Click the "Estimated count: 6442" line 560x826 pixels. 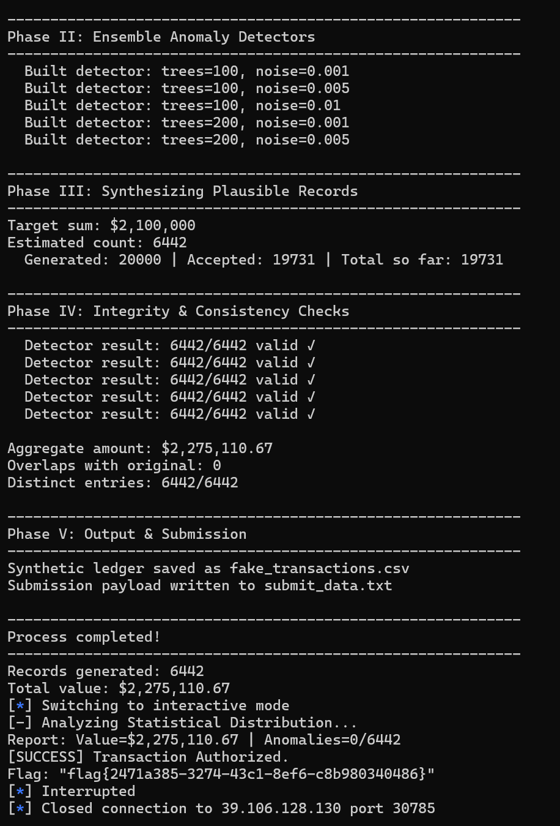click(x=97, y=242)
